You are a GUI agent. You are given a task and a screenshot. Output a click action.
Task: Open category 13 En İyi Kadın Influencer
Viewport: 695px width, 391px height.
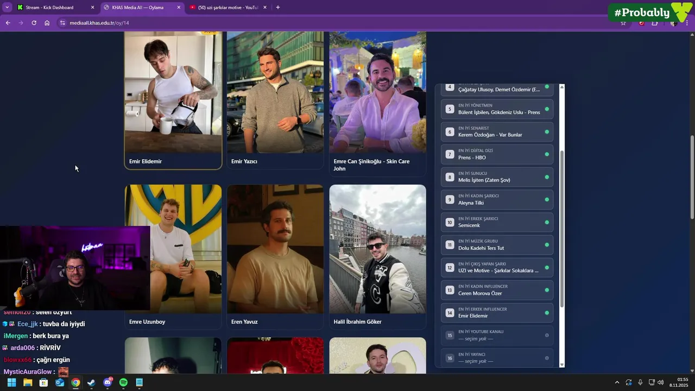pyautogui.click(x=497, y=290)
